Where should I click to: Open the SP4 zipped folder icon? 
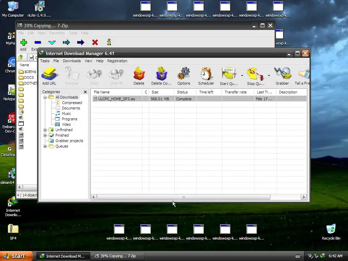coord(13,232)
